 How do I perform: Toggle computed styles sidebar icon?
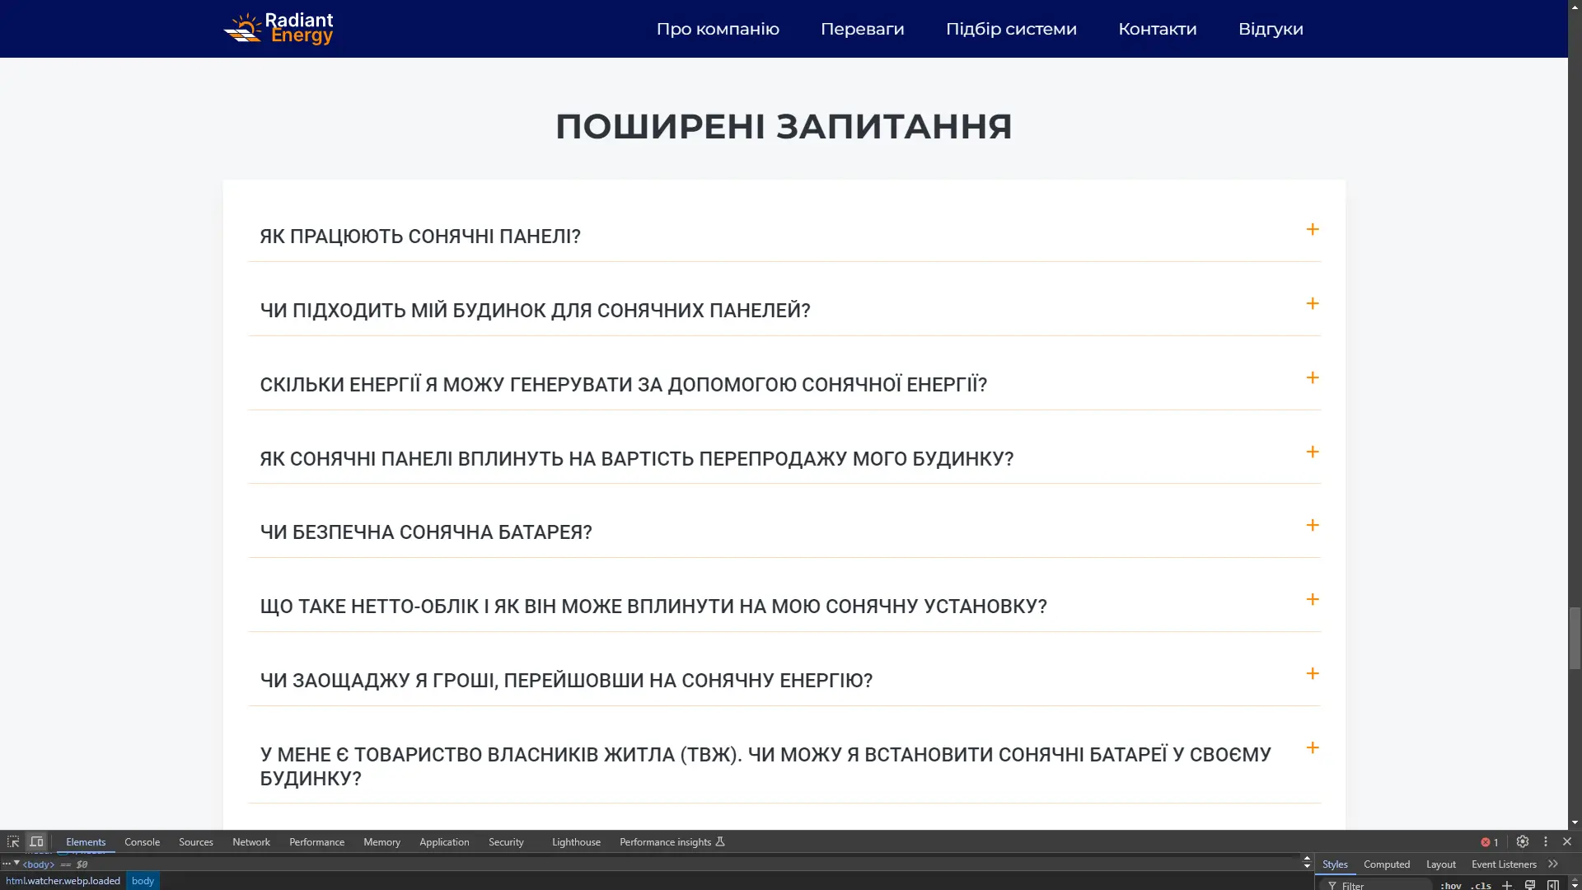click(1553, 885)
